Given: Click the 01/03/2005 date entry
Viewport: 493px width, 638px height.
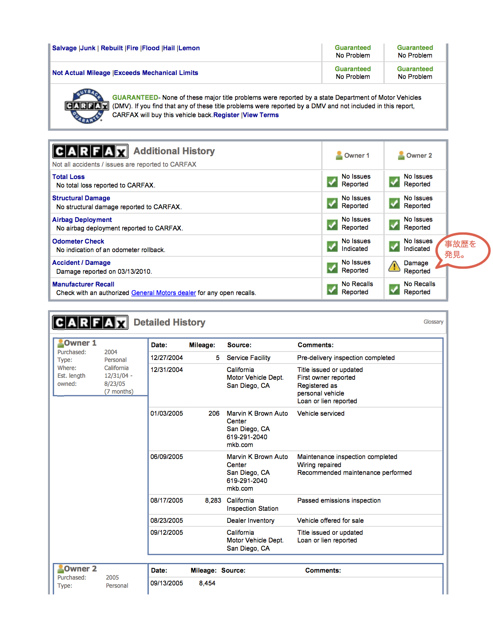Looking at the screenshot, I should click(167, 414).
